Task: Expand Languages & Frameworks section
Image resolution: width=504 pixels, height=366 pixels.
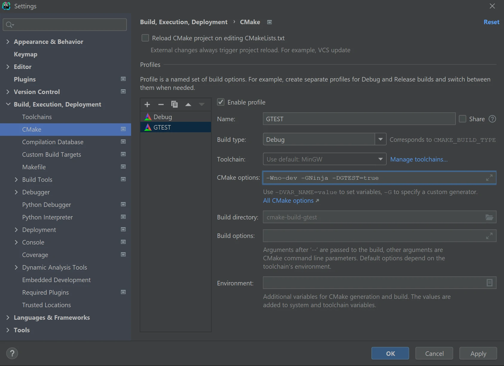Action: [8, 317]
